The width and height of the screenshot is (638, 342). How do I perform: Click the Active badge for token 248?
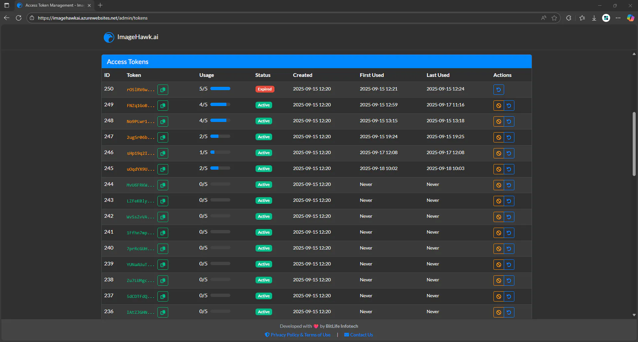point(264,121)
